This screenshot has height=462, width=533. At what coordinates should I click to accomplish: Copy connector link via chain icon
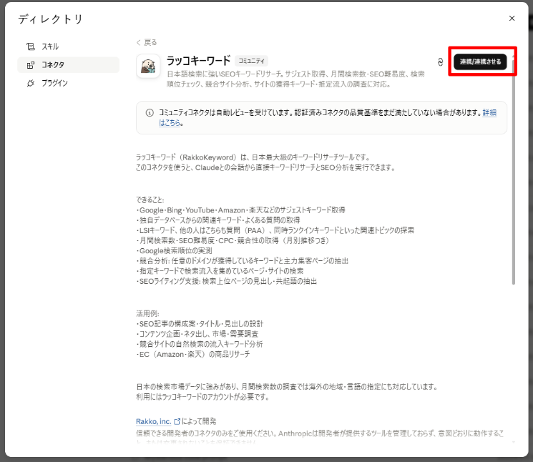440,62
